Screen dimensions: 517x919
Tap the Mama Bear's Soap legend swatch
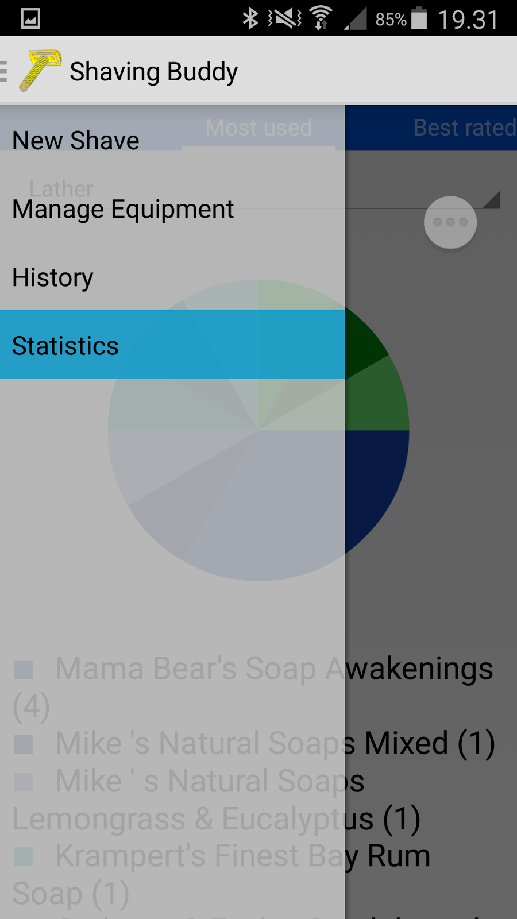[x=24, y=669]
